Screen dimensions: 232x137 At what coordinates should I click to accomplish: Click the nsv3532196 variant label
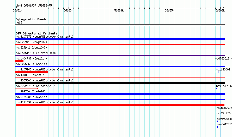(224, 86)
